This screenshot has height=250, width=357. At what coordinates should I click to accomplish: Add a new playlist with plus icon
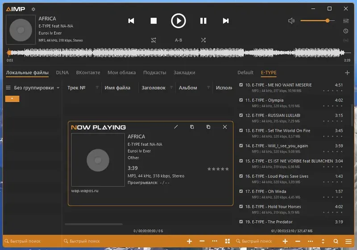tap(347, 73)
